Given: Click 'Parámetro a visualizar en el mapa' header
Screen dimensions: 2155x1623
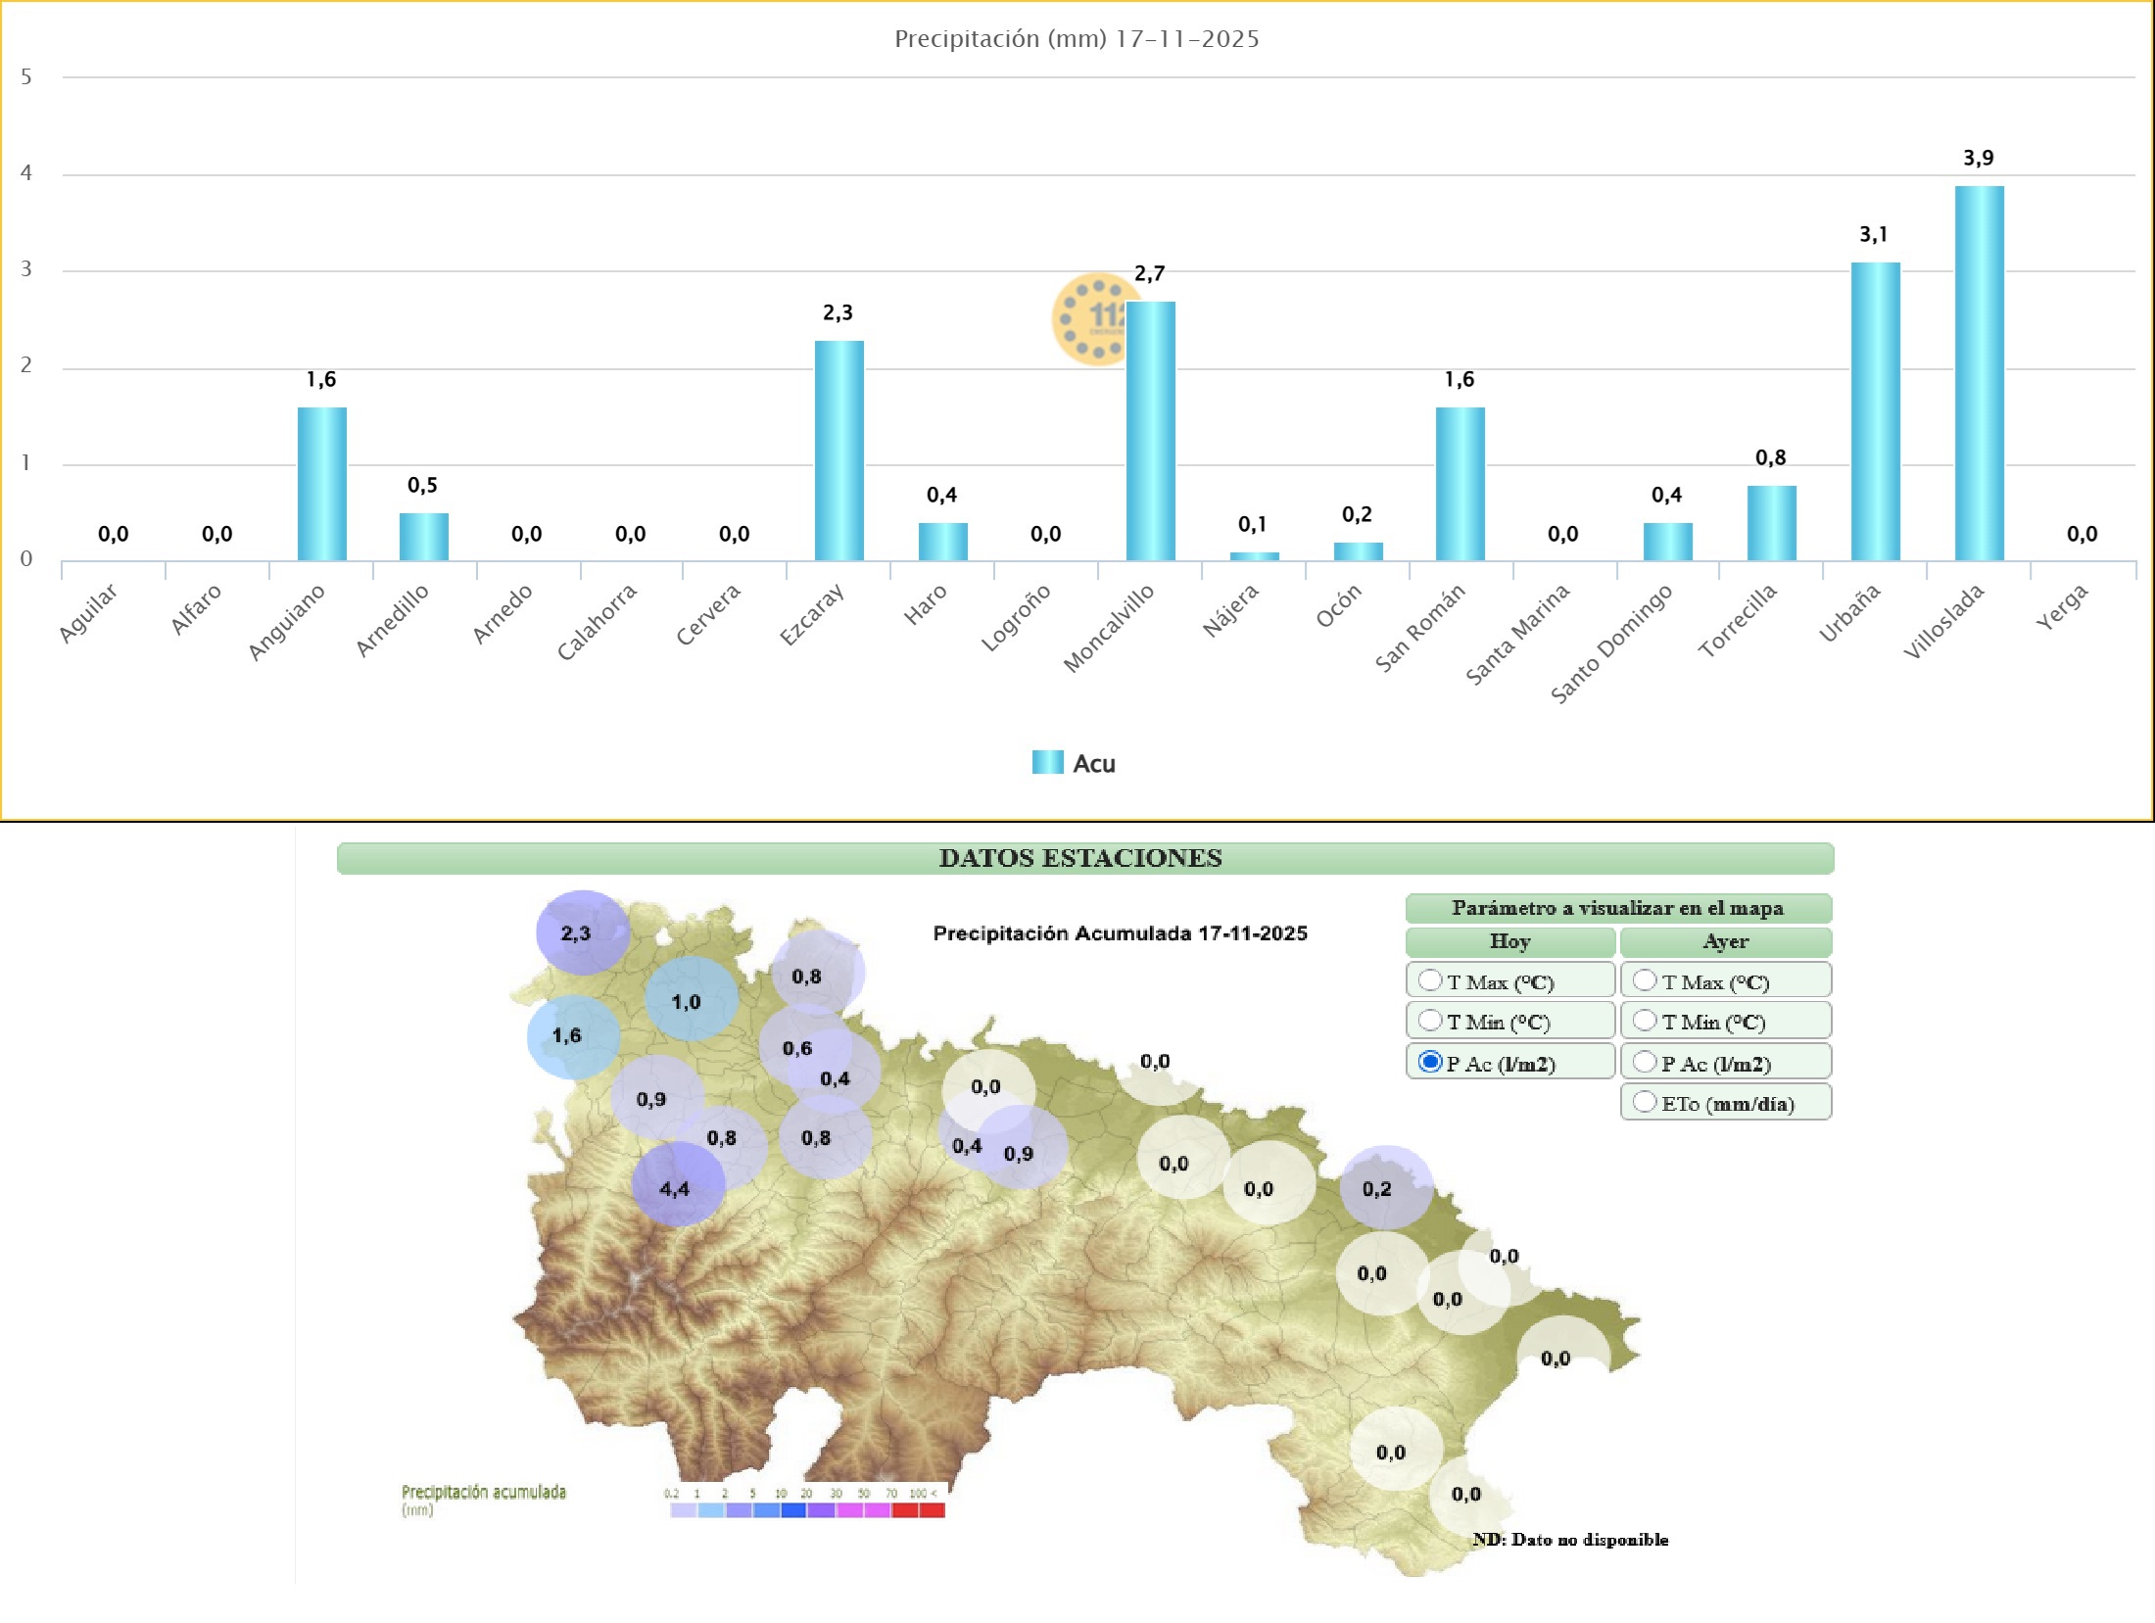Looking at the screenshot, I should [1618, 908].
